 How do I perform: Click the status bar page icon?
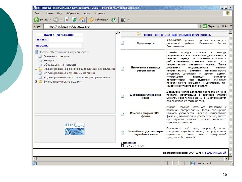35,163
